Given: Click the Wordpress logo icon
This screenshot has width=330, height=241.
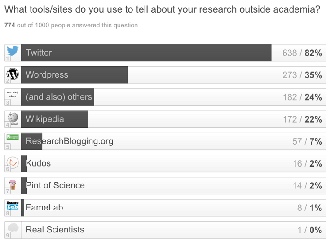Looking at the screenshot, I should 13,74.
